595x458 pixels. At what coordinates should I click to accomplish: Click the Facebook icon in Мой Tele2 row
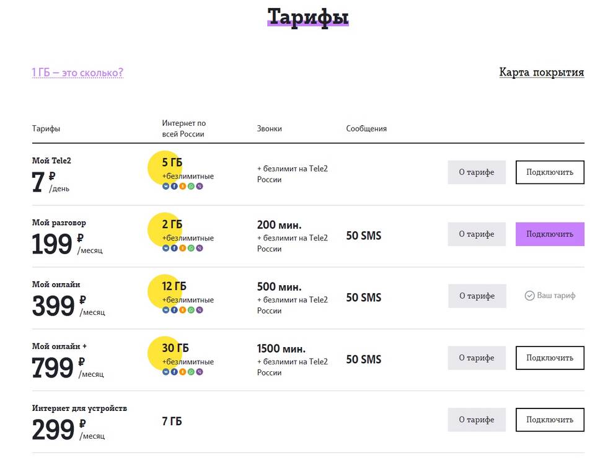click(x=174, y=187)
